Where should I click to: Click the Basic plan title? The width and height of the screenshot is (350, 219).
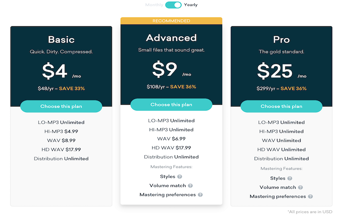pyautogui.click(x=61, y=39)
